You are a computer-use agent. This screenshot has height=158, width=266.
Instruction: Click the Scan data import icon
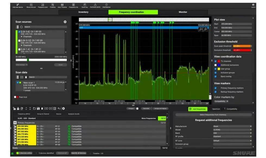tap(22, 77)
